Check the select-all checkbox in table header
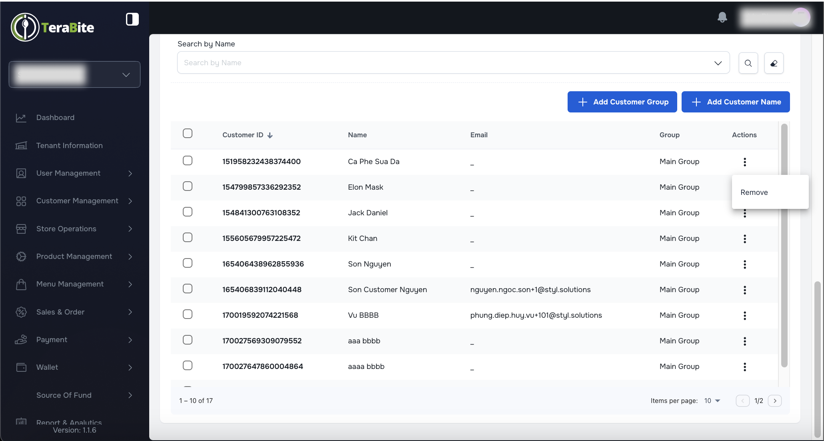Image resolution: width=824 pixels, height=441 pixels. tap(188, 133)
